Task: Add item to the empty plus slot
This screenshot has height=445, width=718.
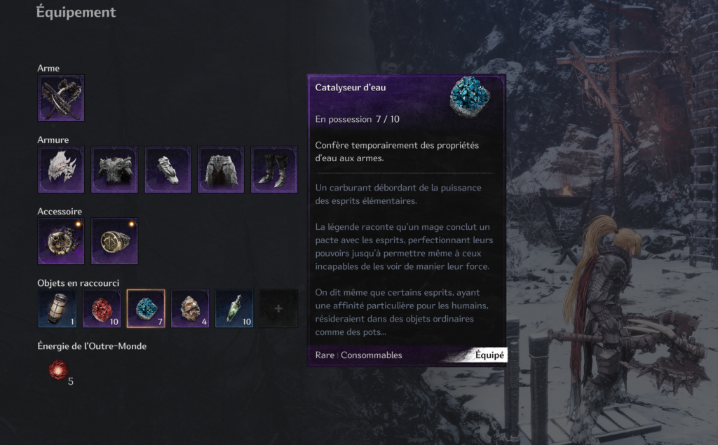Action: (278, 308)
